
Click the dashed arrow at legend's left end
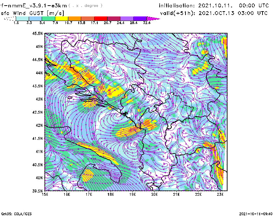[x=9, y=19]
